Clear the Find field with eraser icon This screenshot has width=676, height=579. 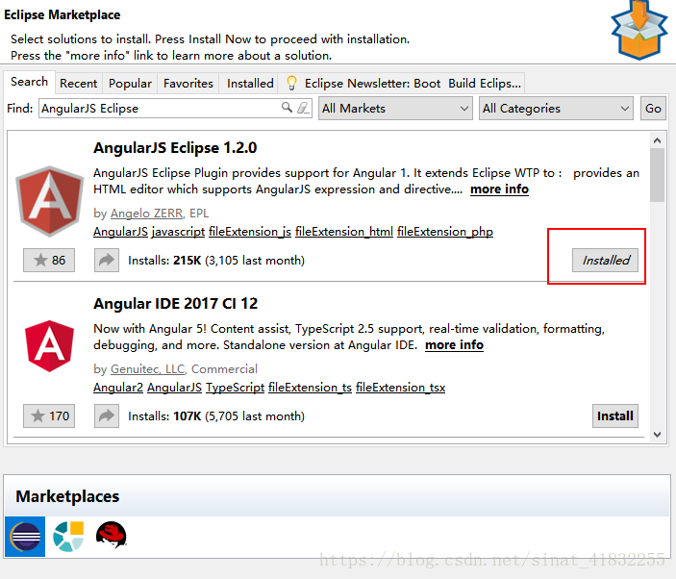click(x=303, y=108)
